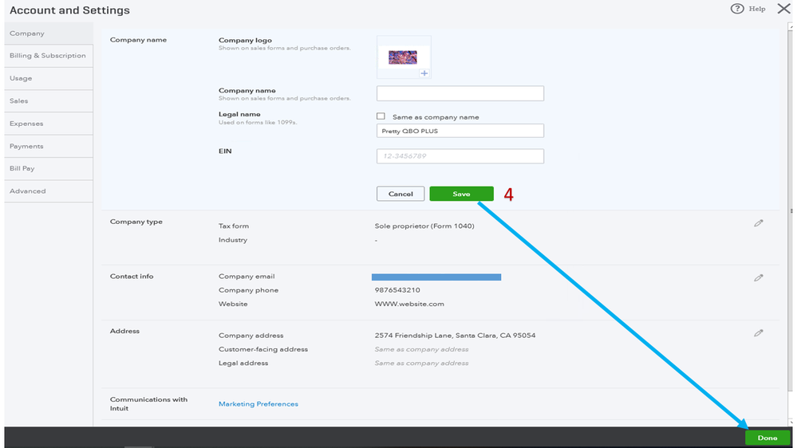The image size is (797, 448).
Task: Click the WWW.website.com text
Action: 409,304
